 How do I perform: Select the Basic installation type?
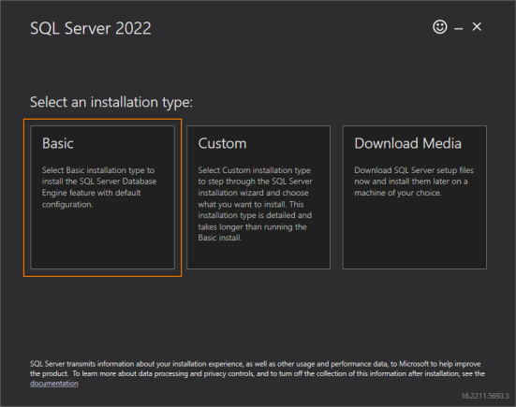coord(102,197)
